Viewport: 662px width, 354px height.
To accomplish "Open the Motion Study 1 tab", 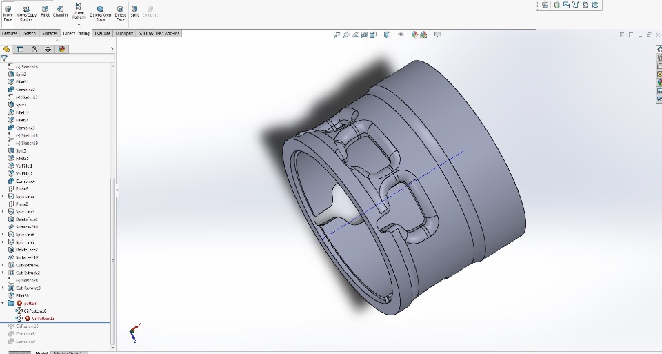I will (67, 353).
